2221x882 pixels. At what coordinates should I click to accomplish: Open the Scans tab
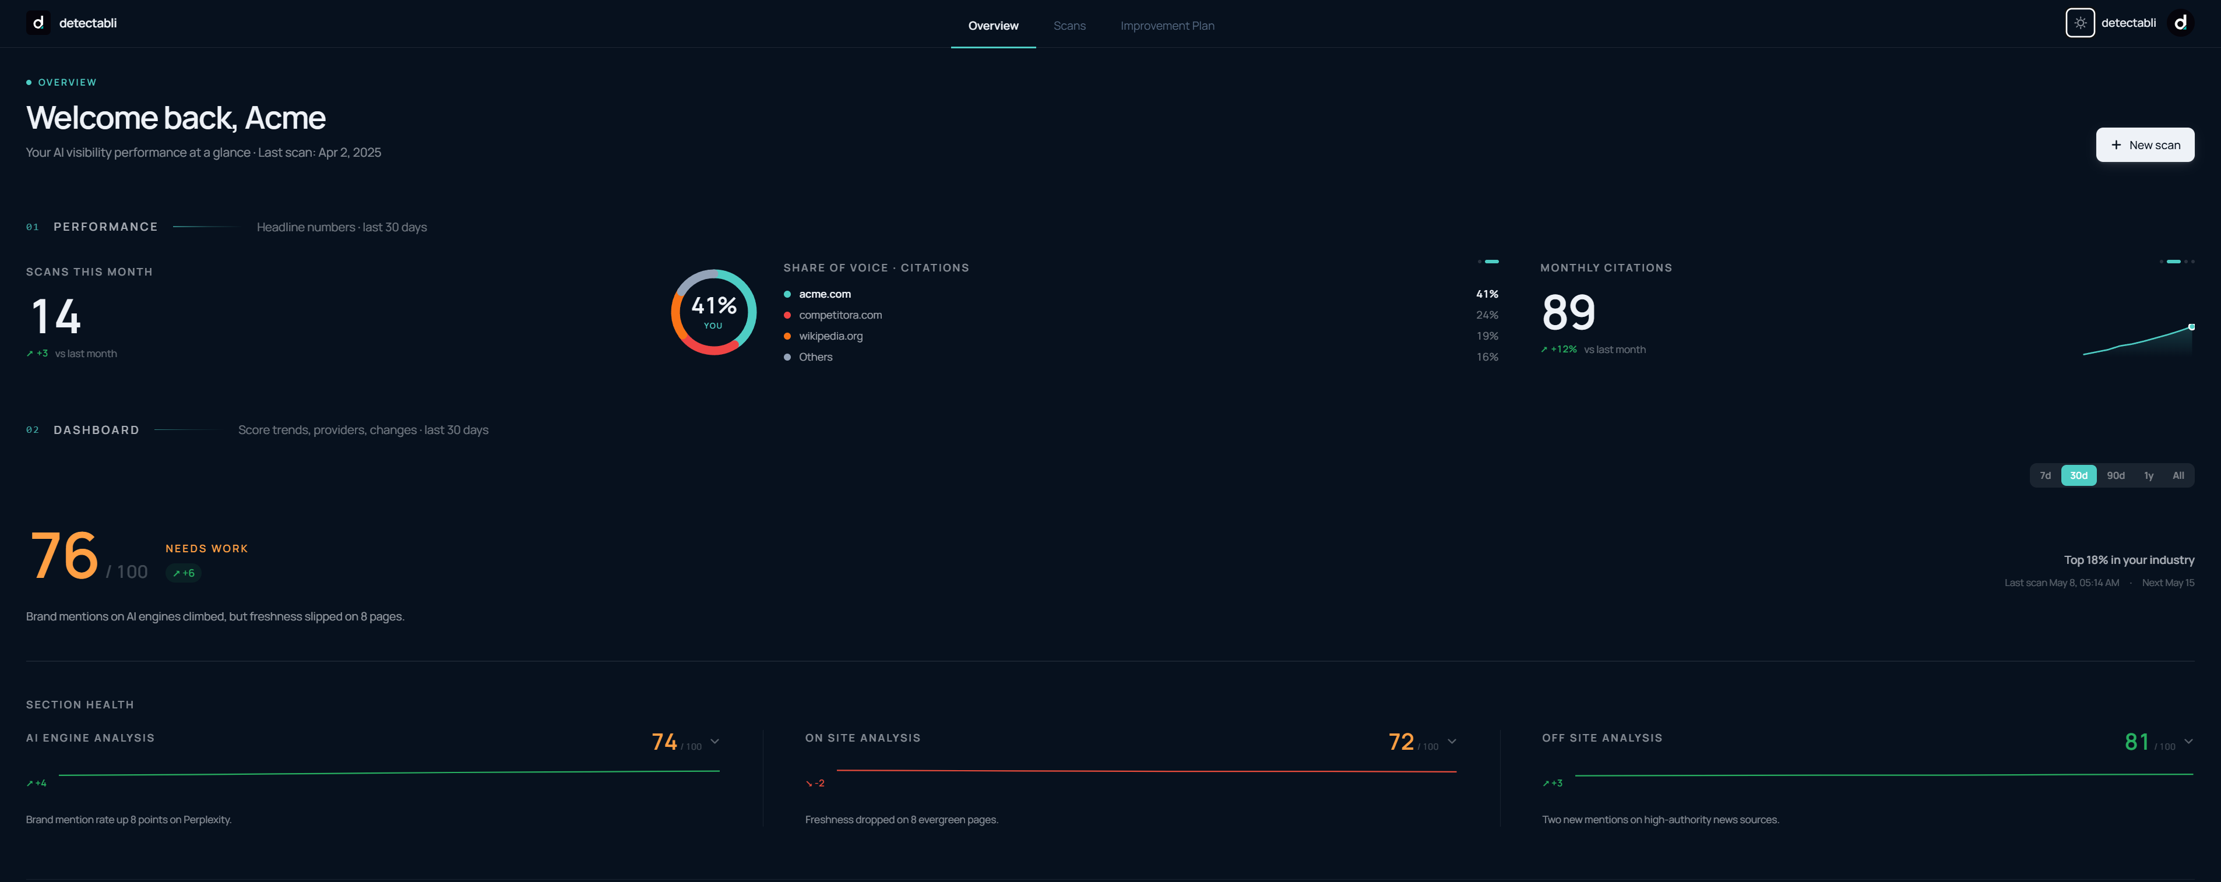pyautogui.click(x=1069, y=26)
